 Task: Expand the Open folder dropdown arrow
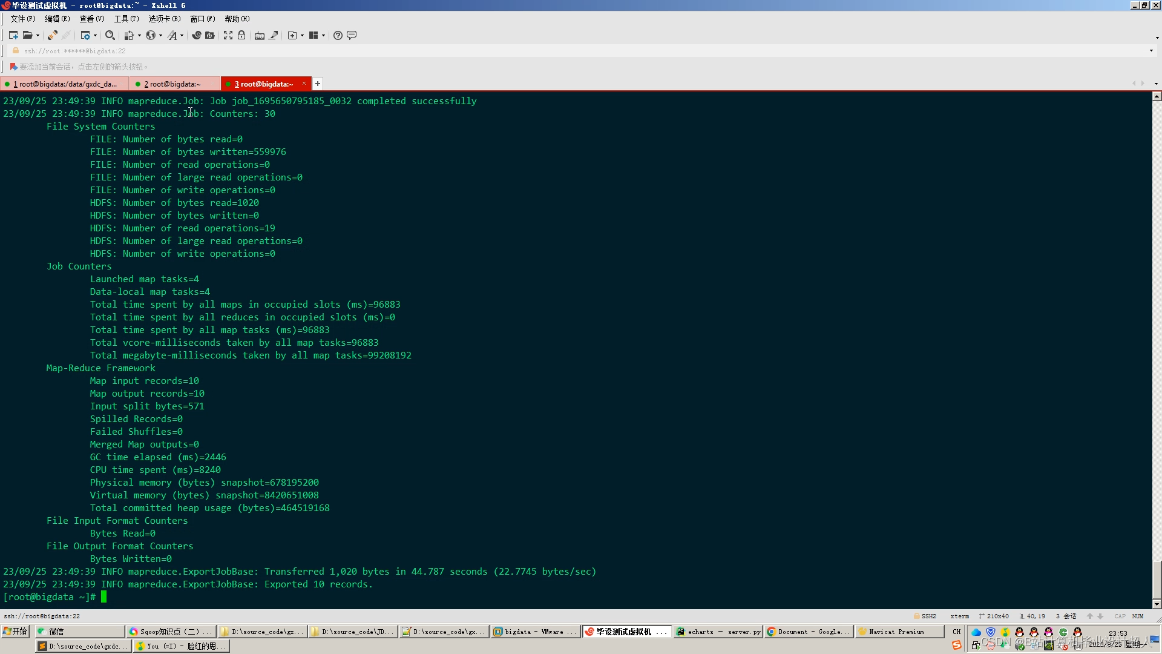pyautogui.click(x=38, y=35)
